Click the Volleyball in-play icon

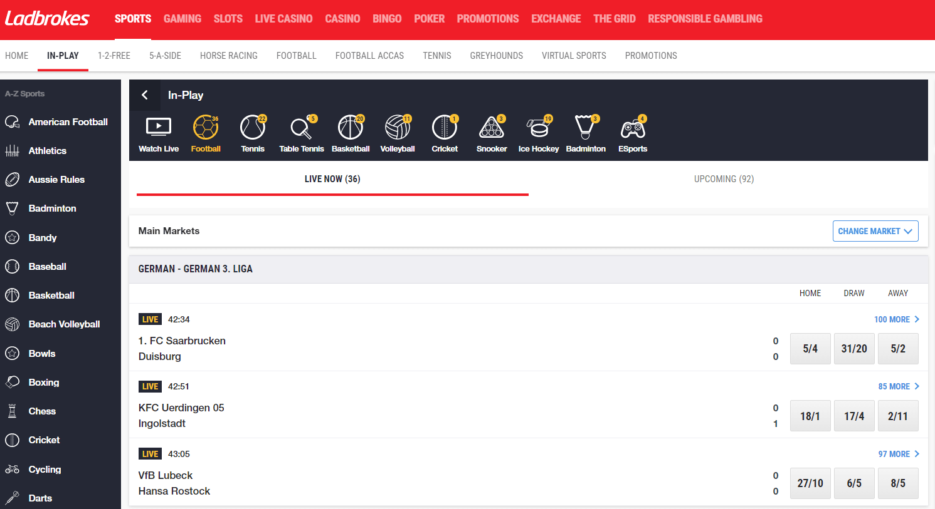(x=398, y=128)
